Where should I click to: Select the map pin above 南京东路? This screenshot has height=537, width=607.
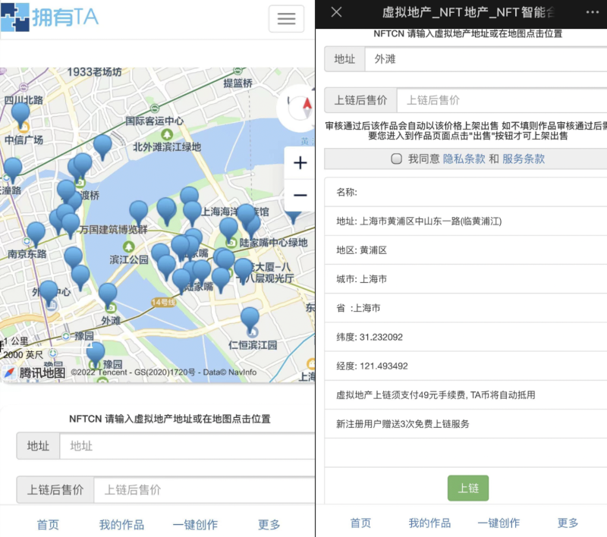[36, 234]
